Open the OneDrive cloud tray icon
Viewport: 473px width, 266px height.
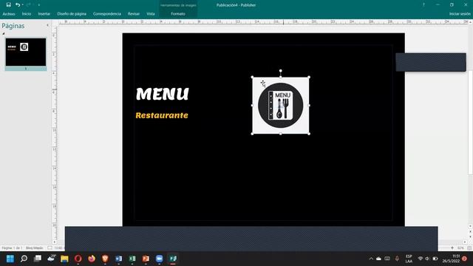(378, 259)
